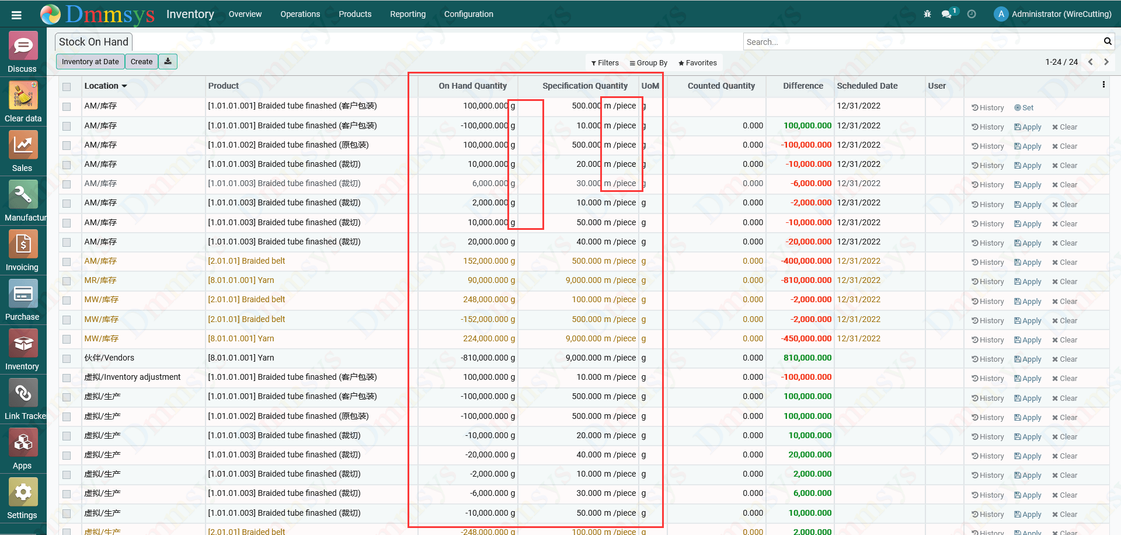Click Clear for the MR/库存 Yarn row
Viewport: 1121px width, 535px height.
pyautogui.click(x=1064, y=282)
